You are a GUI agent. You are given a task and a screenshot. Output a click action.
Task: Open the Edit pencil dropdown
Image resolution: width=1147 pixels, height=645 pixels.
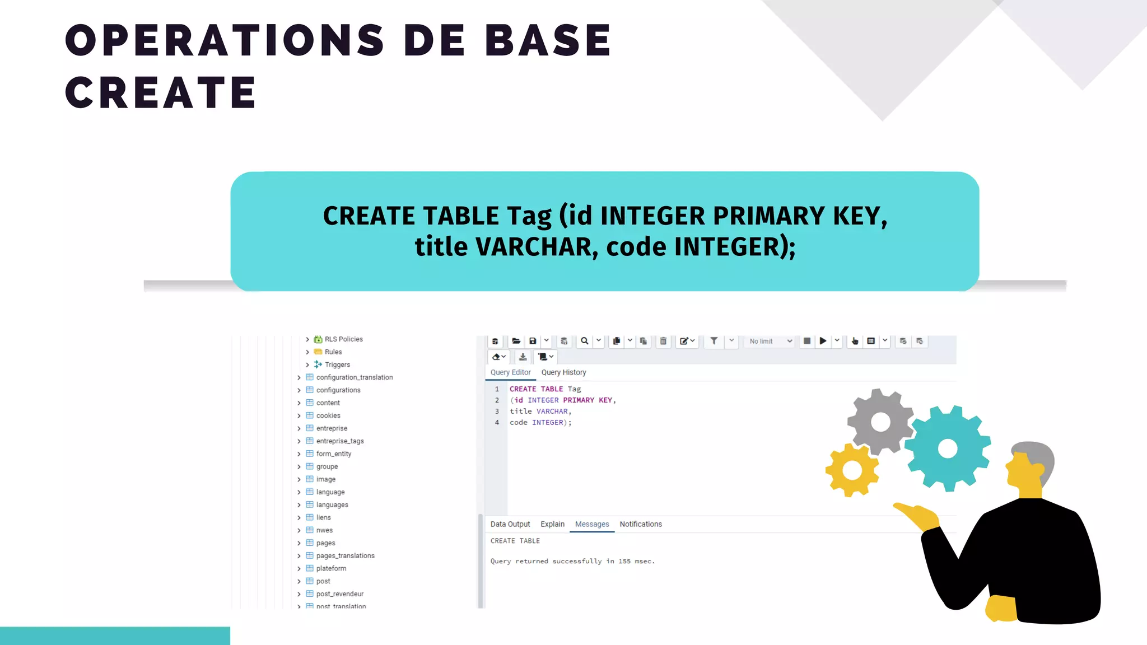click(x=687, y=341)
